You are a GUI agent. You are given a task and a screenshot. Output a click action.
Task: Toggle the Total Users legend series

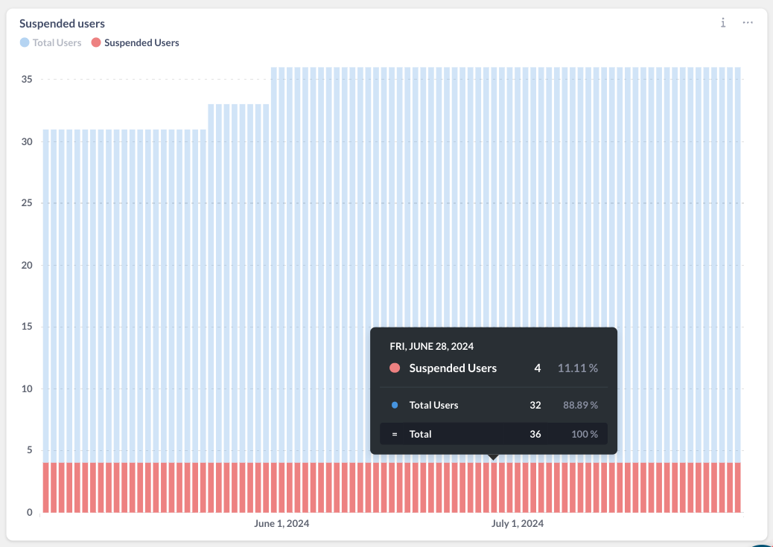(x=51, y=43)
